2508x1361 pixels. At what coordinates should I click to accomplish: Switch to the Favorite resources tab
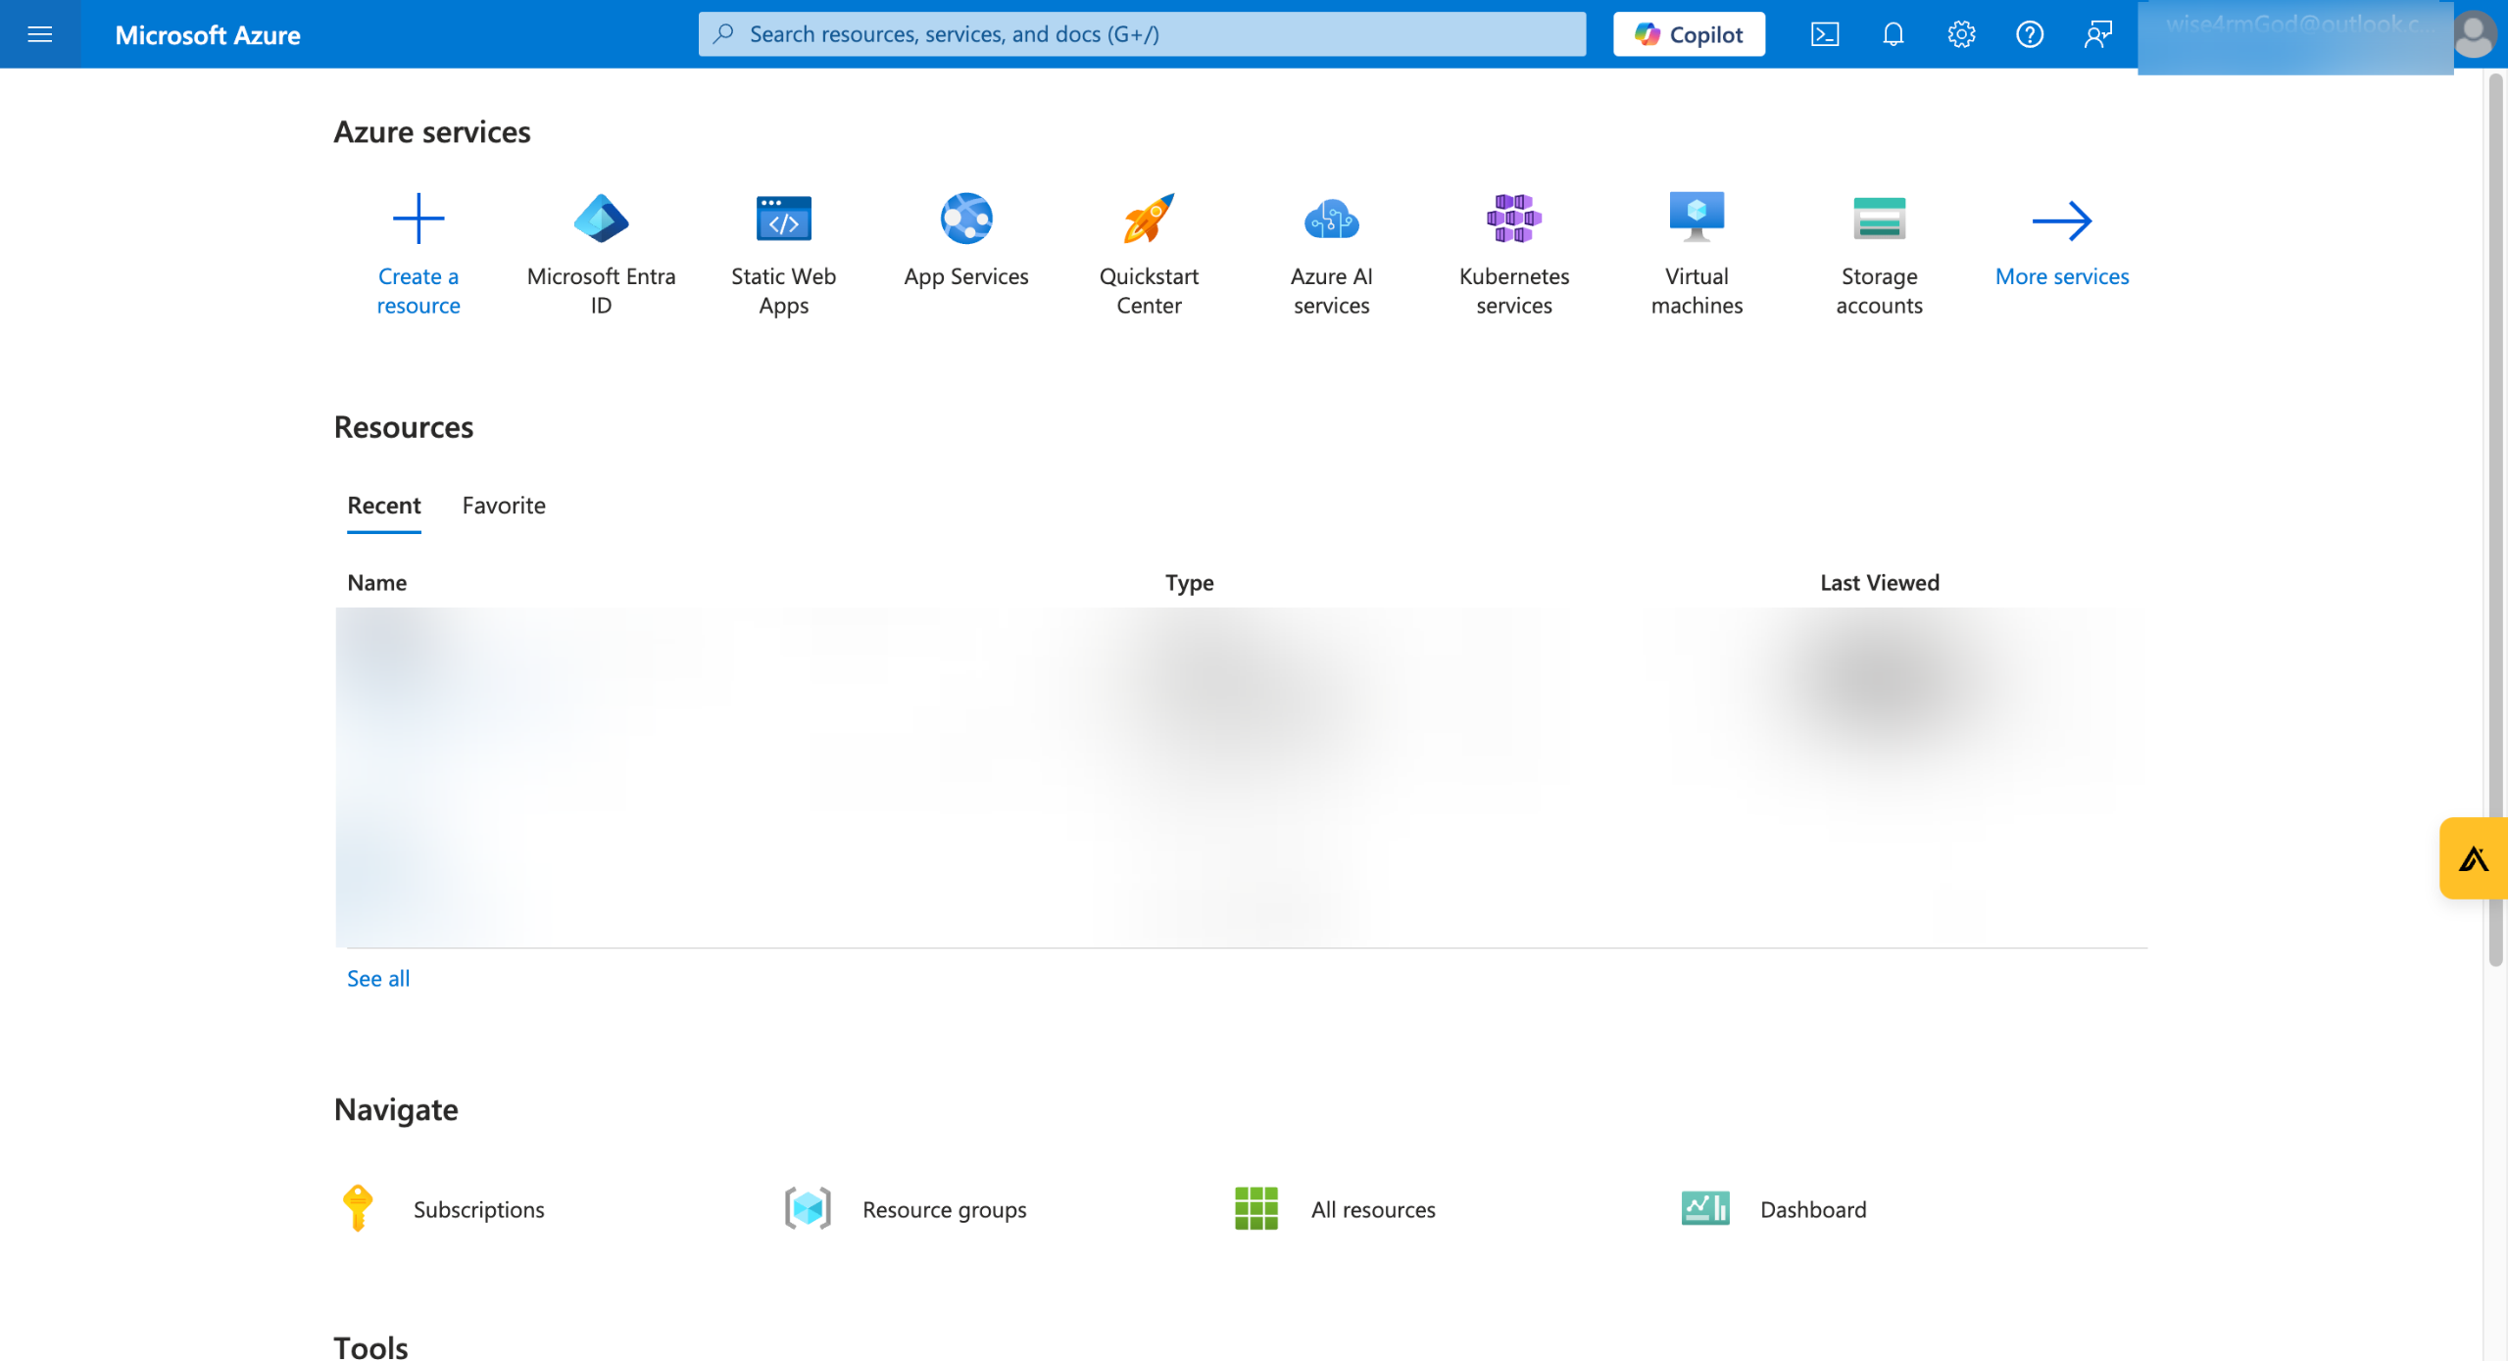504,505
